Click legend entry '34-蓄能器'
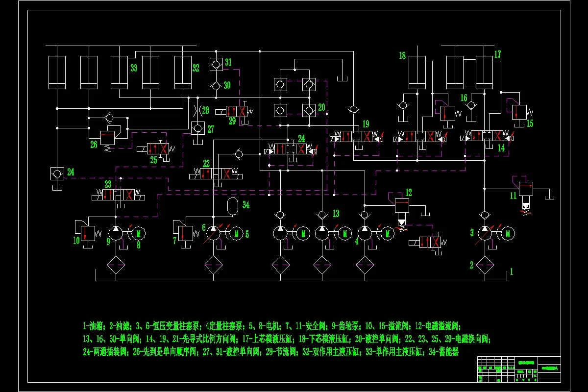 [x=443, y=352]
